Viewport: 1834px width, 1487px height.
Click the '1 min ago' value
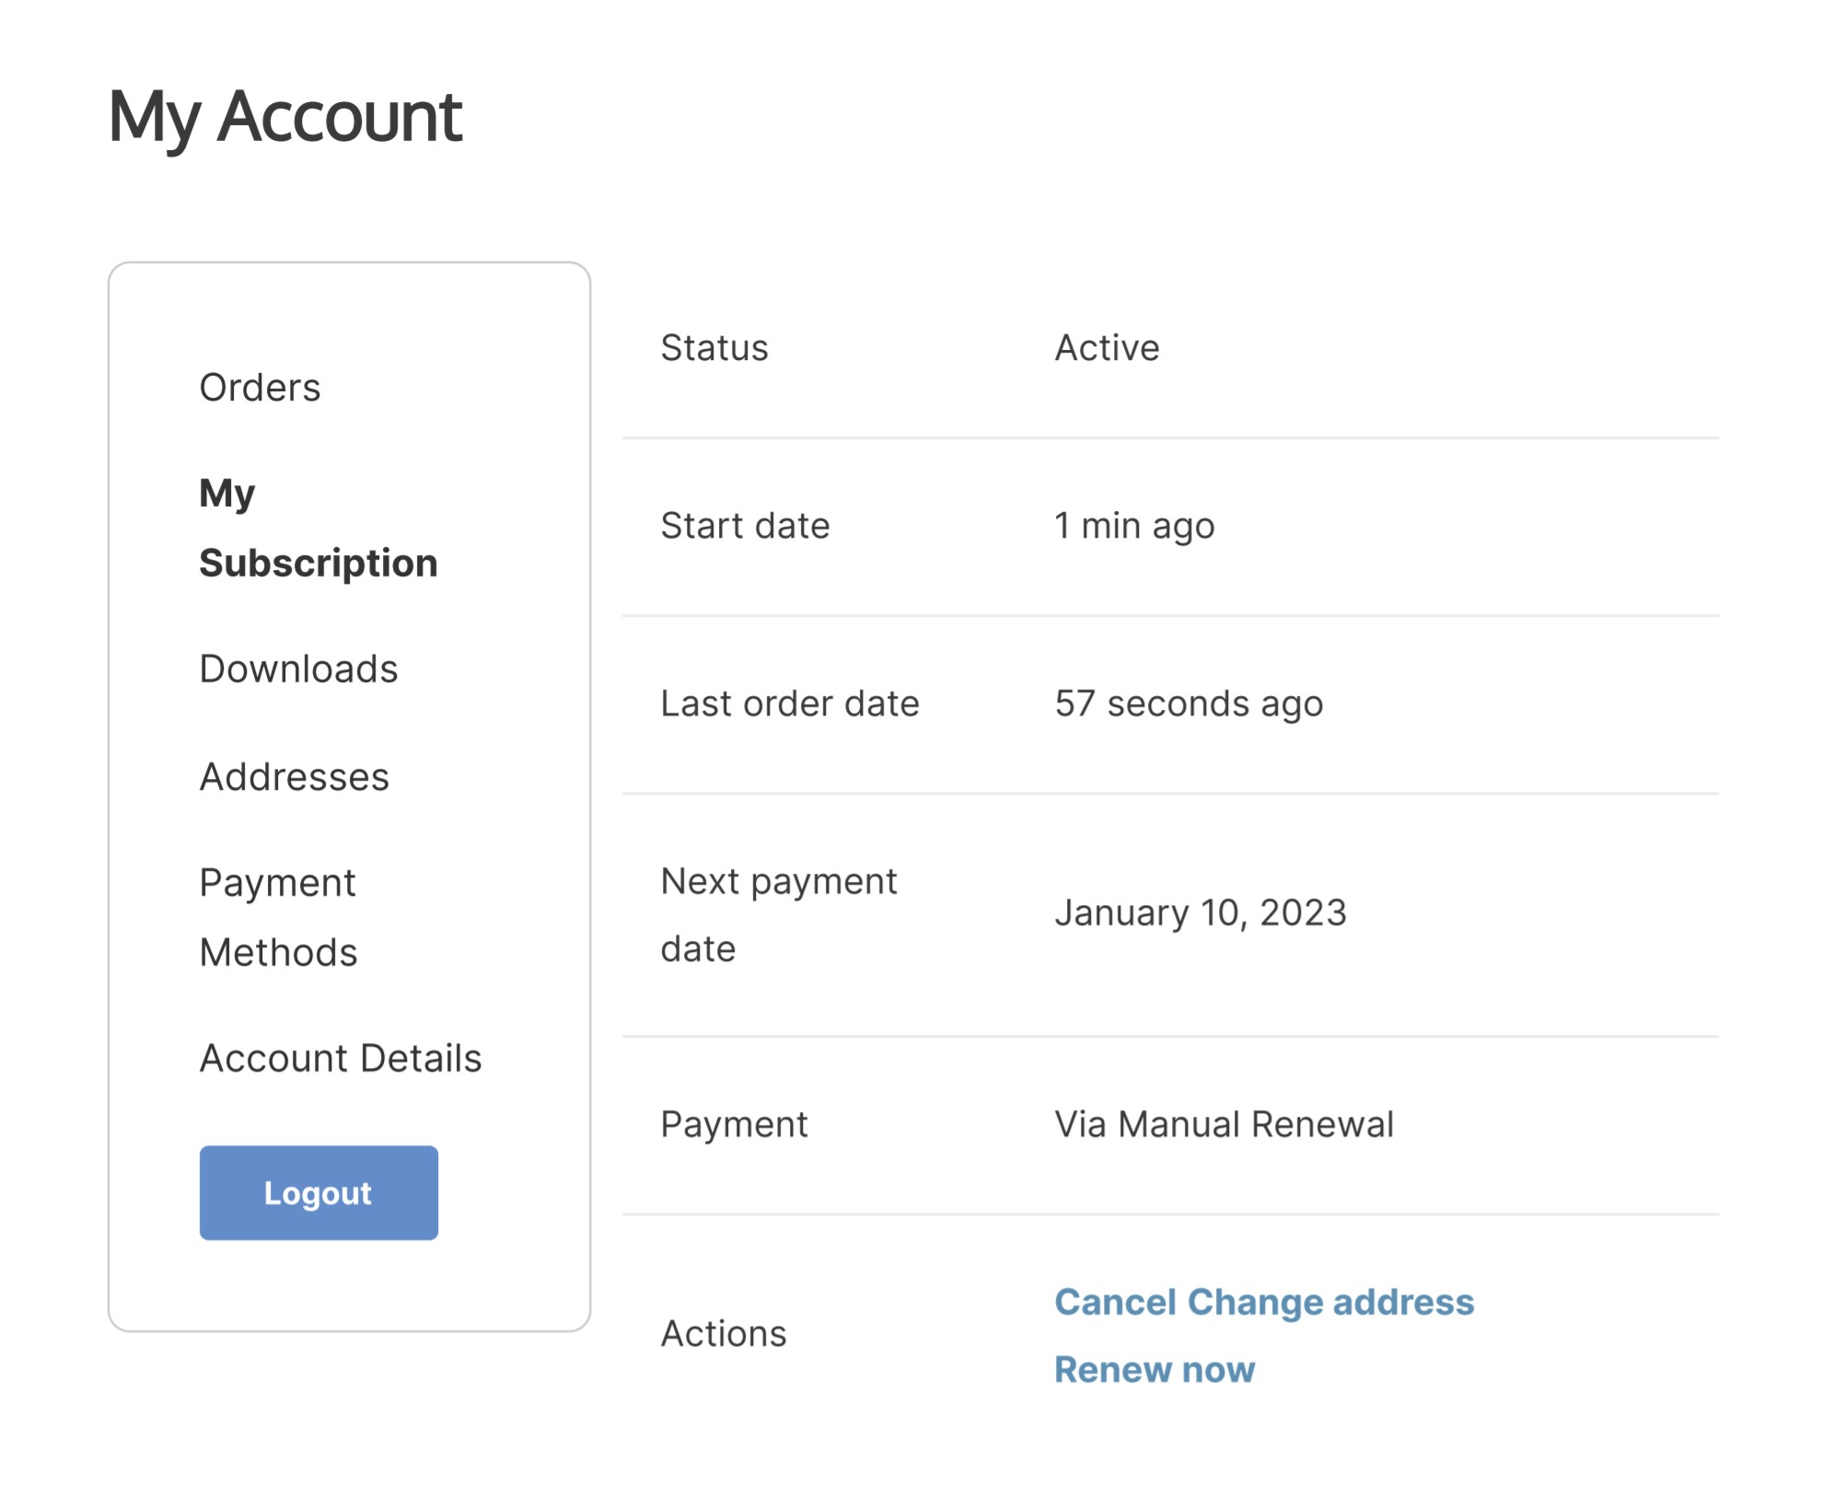click(x=1133, y=526)
